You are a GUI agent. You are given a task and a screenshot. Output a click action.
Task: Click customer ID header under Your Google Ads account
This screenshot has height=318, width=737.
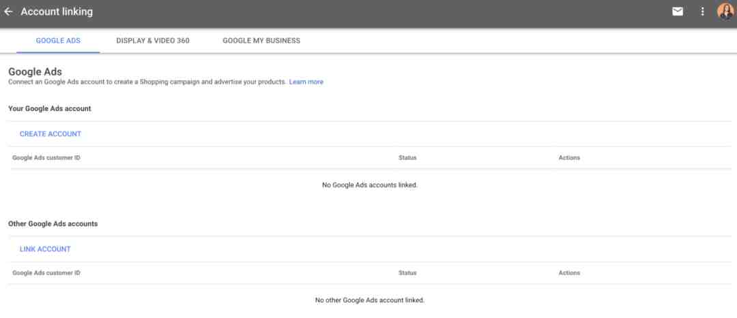click(46, 158)
